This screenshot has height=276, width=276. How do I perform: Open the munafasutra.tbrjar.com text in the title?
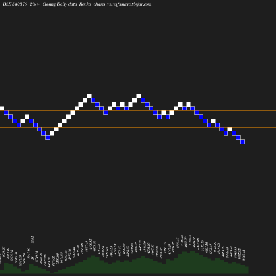tap(129, 4)
